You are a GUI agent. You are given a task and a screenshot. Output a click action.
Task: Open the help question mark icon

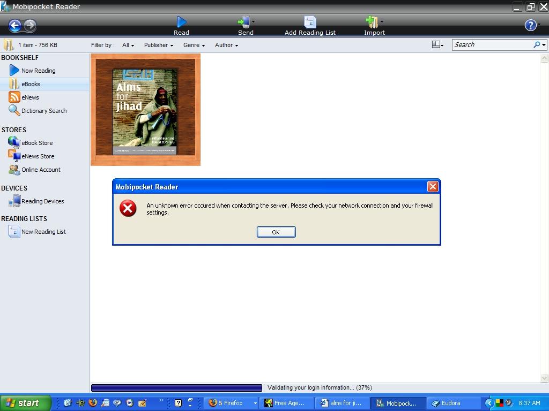point(530,25)
